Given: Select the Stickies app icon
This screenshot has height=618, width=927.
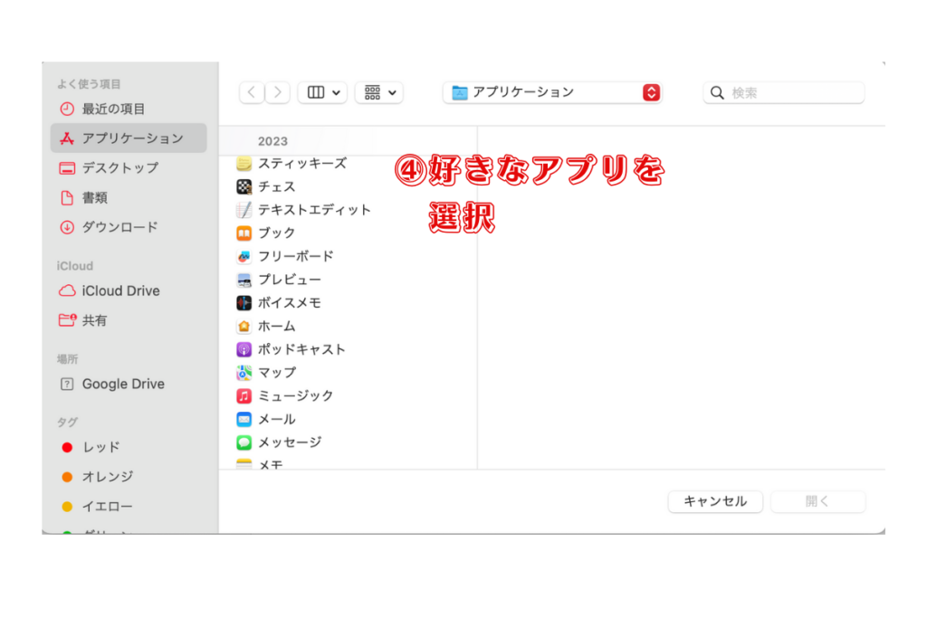Looking at the screenshot, I should coord(244,164).
